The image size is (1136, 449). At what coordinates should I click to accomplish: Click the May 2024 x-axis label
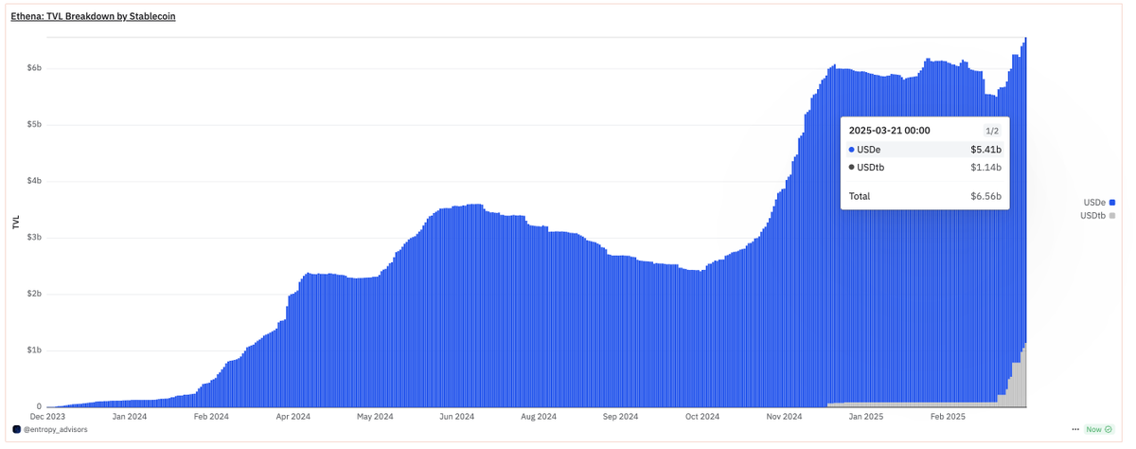376,416
